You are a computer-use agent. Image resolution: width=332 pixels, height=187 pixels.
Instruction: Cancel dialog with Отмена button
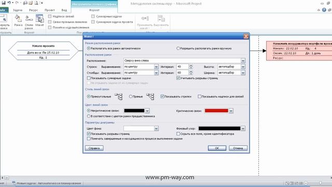[x=238, y=148]
